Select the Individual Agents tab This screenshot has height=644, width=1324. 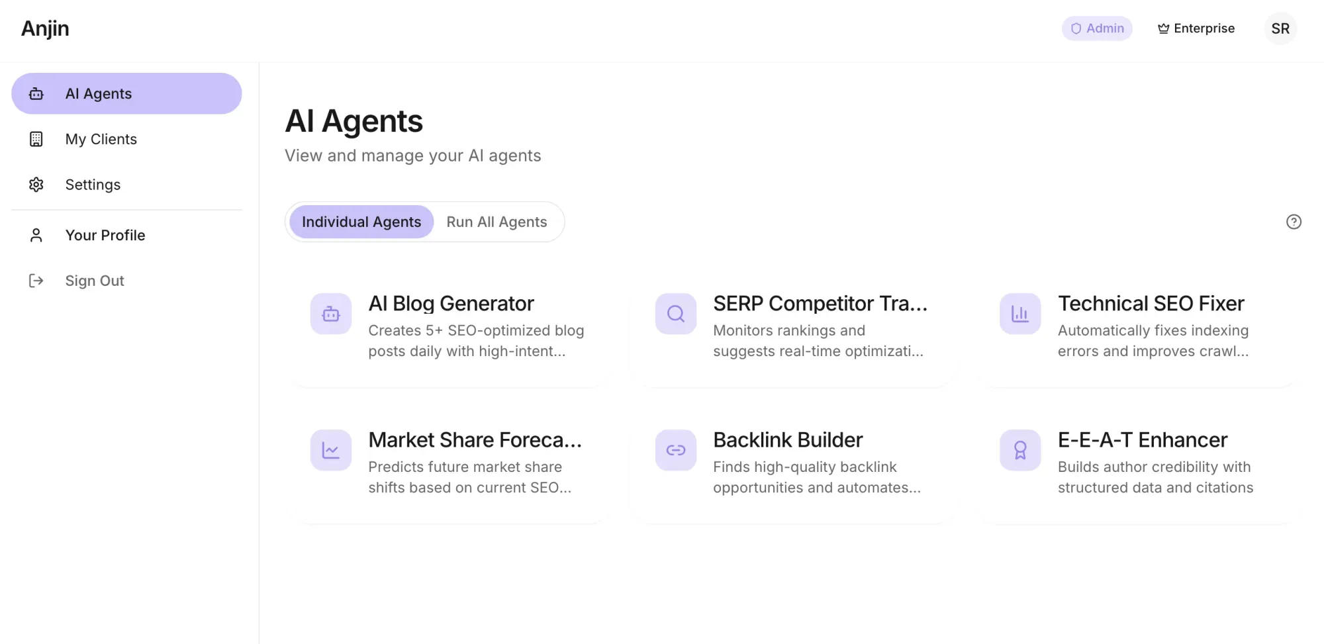coord(361,222)
